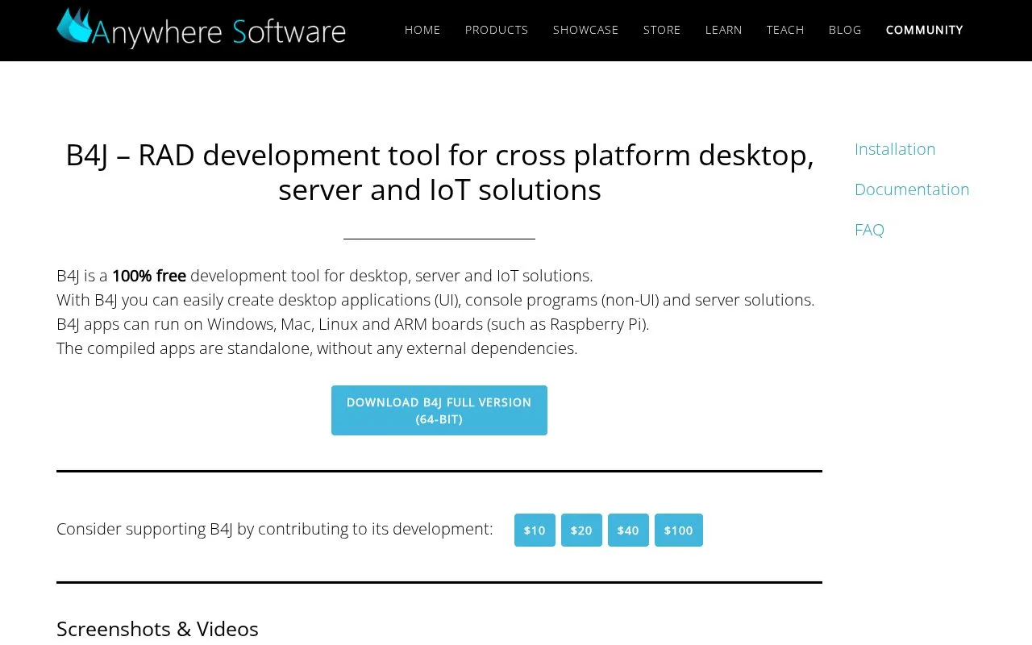
Task: Visit the BLOG page
Action: click(845, 30)
